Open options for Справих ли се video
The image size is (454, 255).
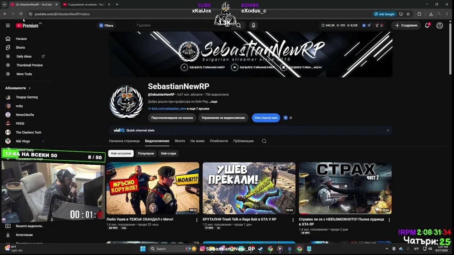(x=389, y=220)
